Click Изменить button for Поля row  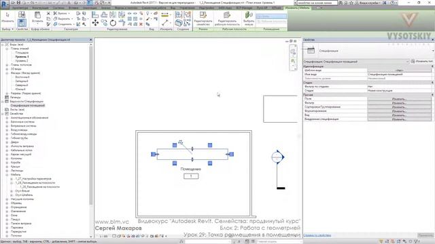point(399,99)
